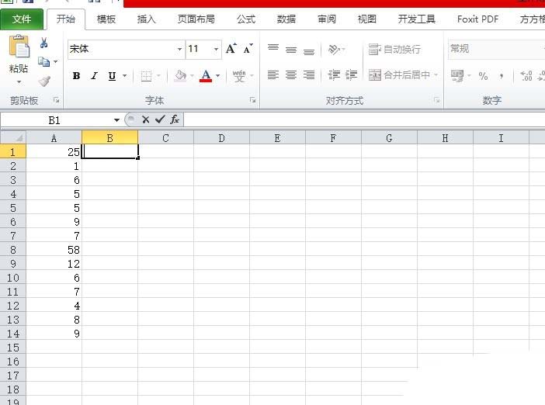Apply red font color A

tap(206, 76)
